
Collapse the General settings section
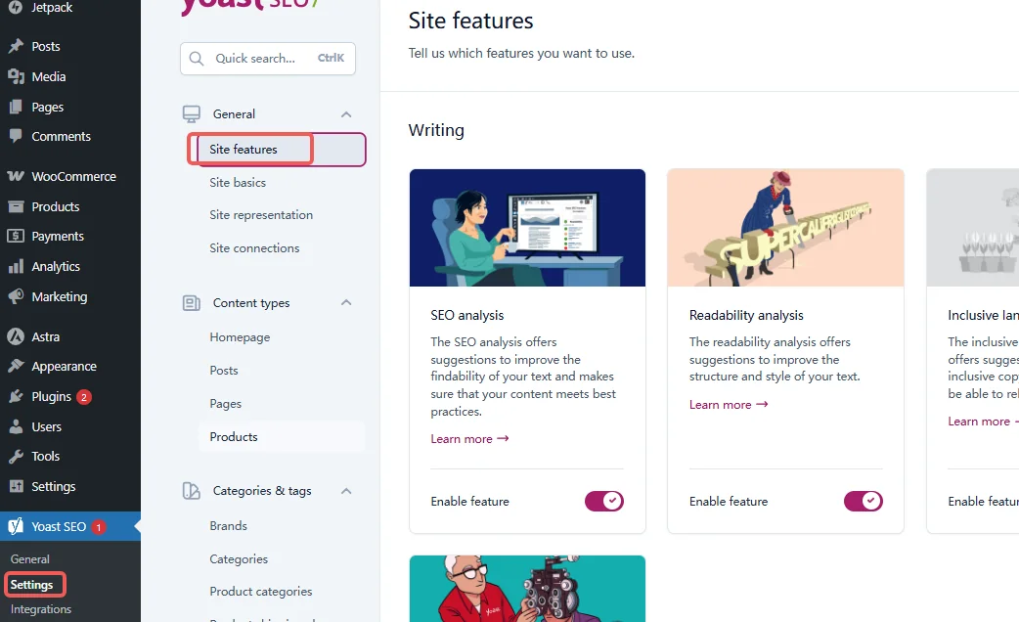pyautogui.click(x=346, y=114)
